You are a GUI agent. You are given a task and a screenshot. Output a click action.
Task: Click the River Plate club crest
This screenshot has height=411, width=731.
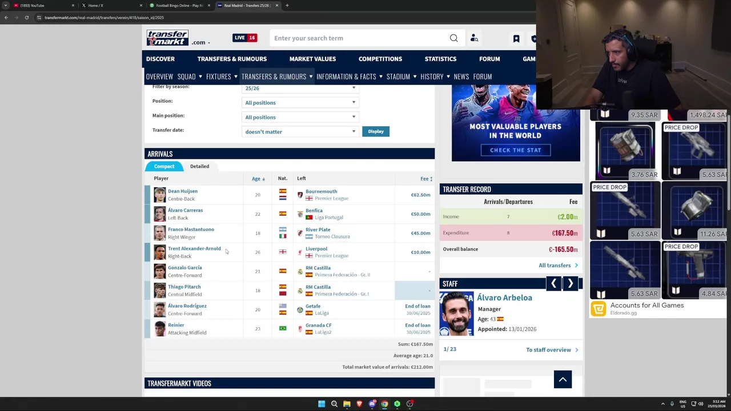(x=300, y=233)
